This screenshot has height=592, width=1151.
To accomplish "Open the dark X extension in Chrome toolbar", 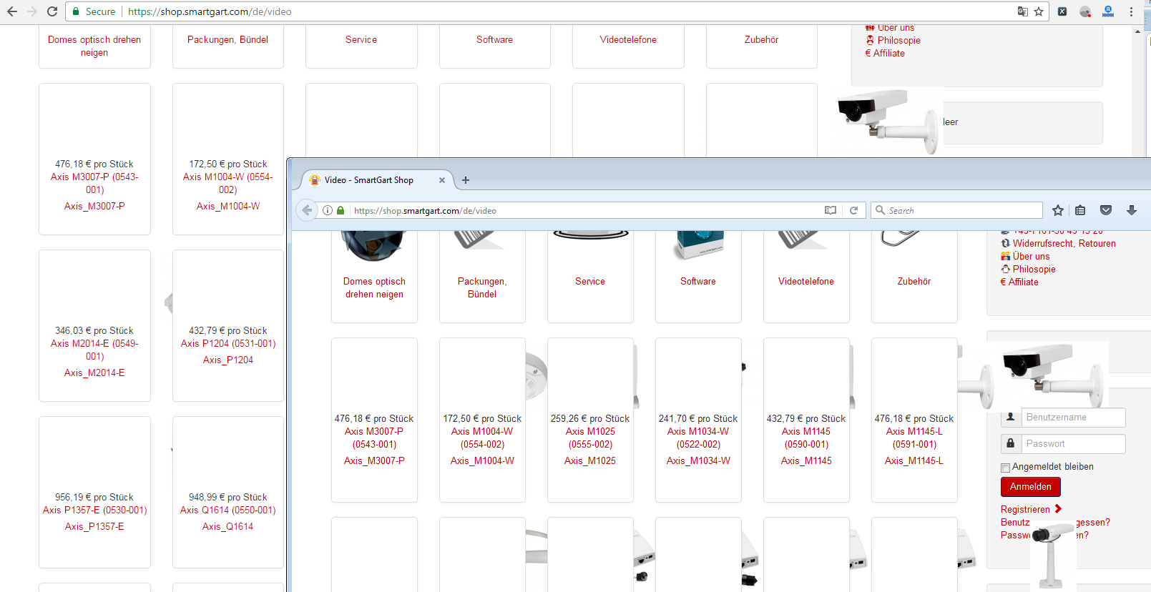I will click(1062, 11).
